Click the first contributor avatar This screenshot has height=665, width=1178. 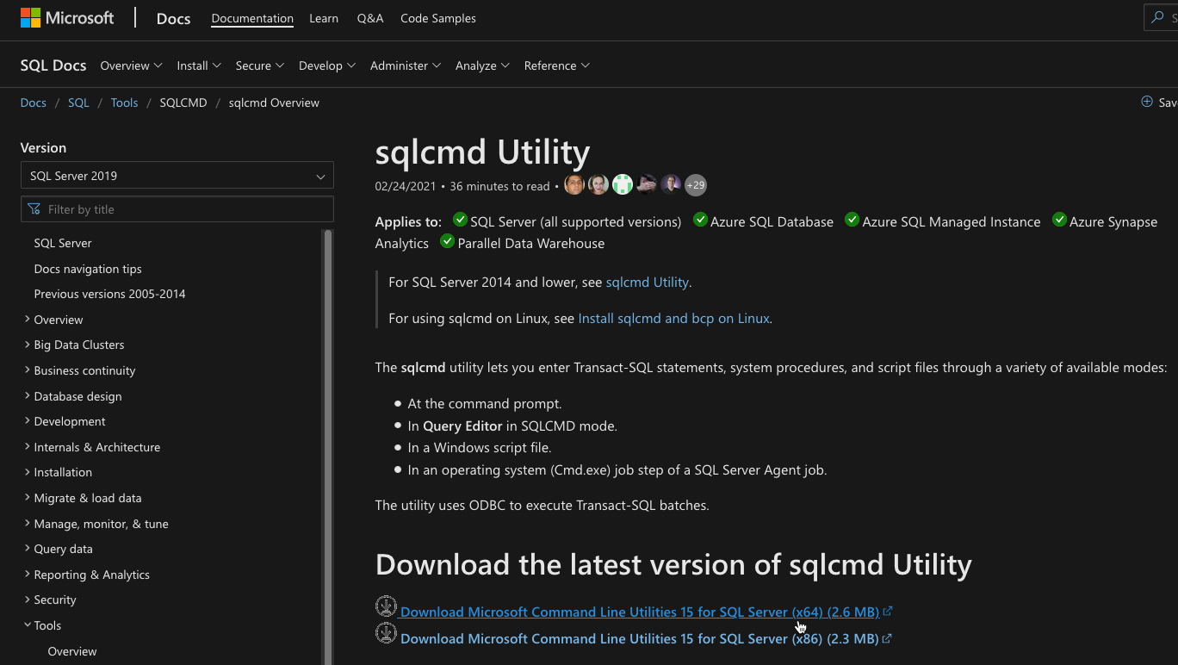coord(574,184)
